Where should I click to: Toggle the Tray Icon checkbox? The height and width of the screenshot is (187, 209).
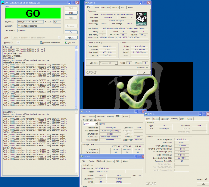66,42
